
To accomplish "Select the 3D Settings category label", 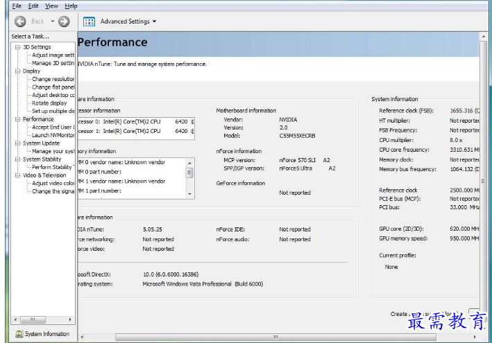I will [37, 47].
